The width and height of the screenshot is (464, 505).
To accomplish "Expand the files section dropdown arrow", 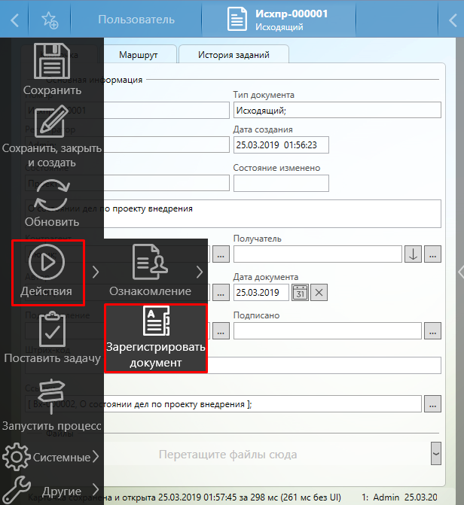I will pyautogui.click(x=436, y=453).
